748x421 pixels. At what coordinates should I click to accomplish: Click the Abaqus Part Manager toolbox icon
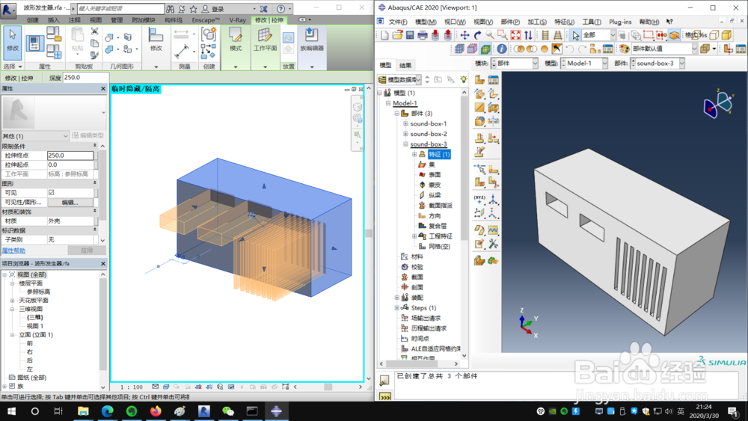point(493,80)
